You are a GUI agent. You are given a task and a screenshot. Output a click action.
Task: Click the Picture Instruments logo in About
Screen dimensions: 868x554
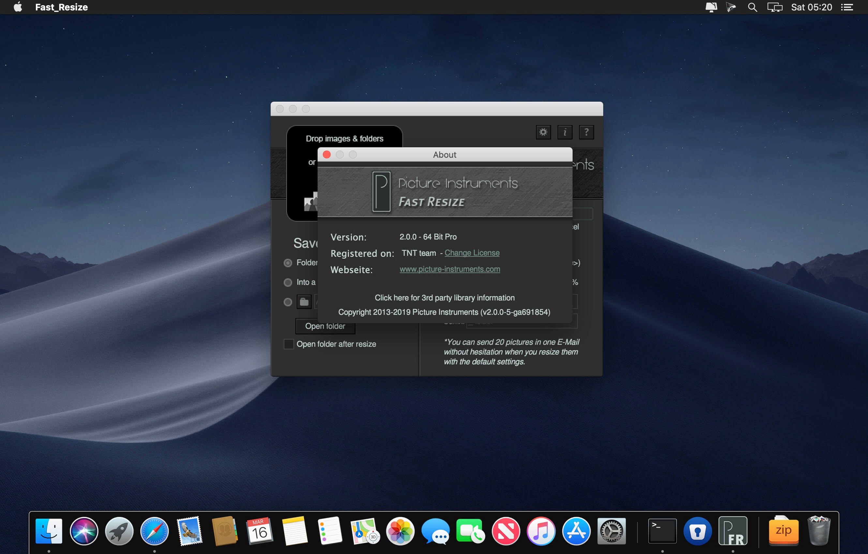click(382, 192)
